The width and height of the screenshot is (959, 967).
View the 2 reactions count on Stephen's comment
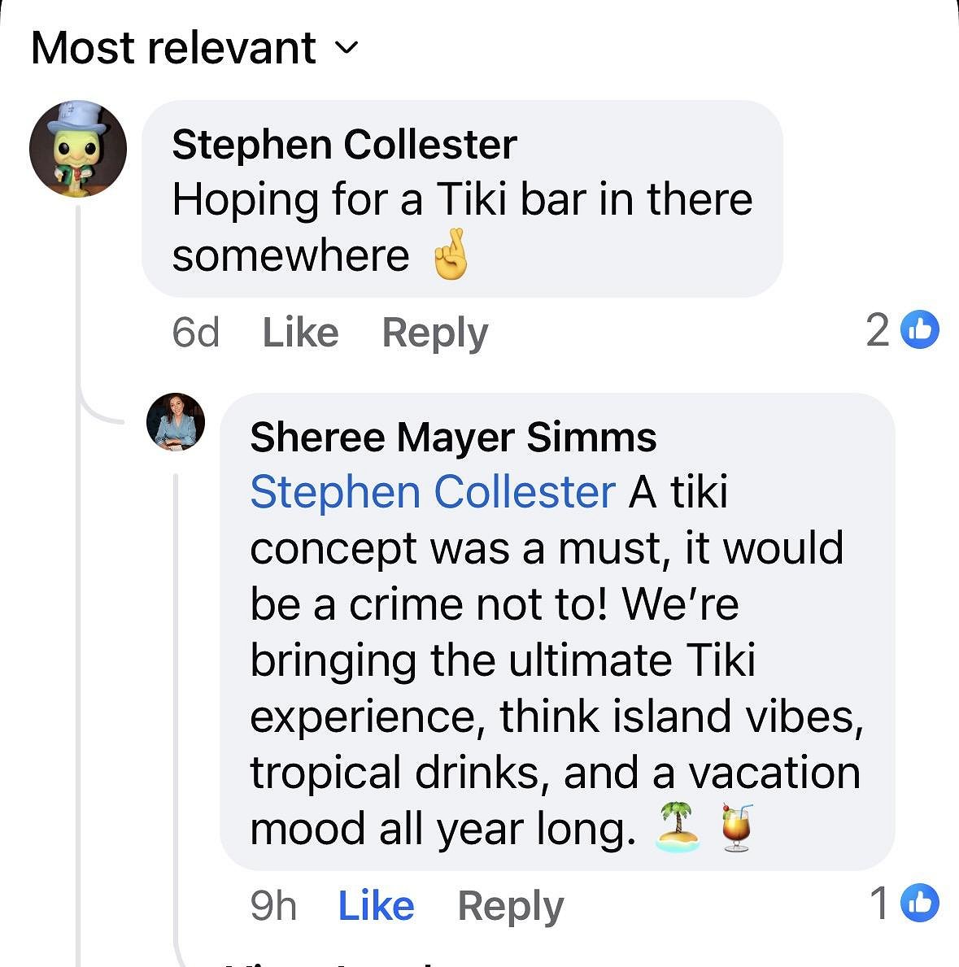[878, 330]
